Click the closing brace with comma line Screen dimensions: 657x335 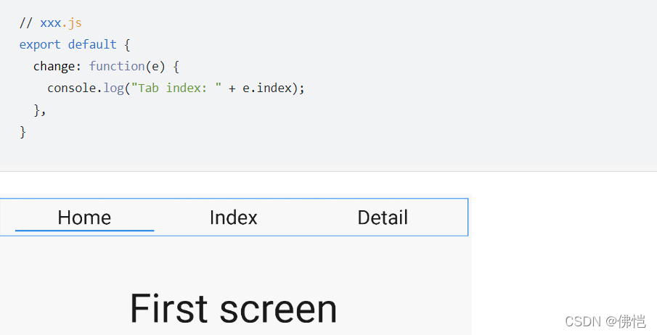point(40,110)
